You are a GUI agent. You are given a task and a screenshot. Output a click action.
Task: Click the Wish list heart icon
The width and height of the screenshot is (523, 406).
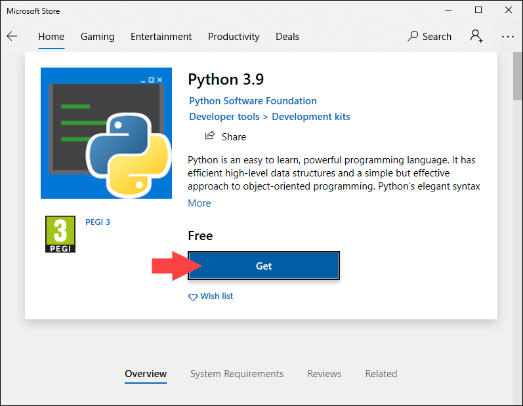tap(193, 296)
